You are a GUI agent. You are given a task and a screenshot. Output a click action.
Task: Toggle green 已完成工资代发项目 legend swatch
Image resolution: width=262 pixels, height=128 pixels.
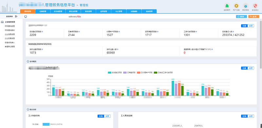click(x=156, y=73)
